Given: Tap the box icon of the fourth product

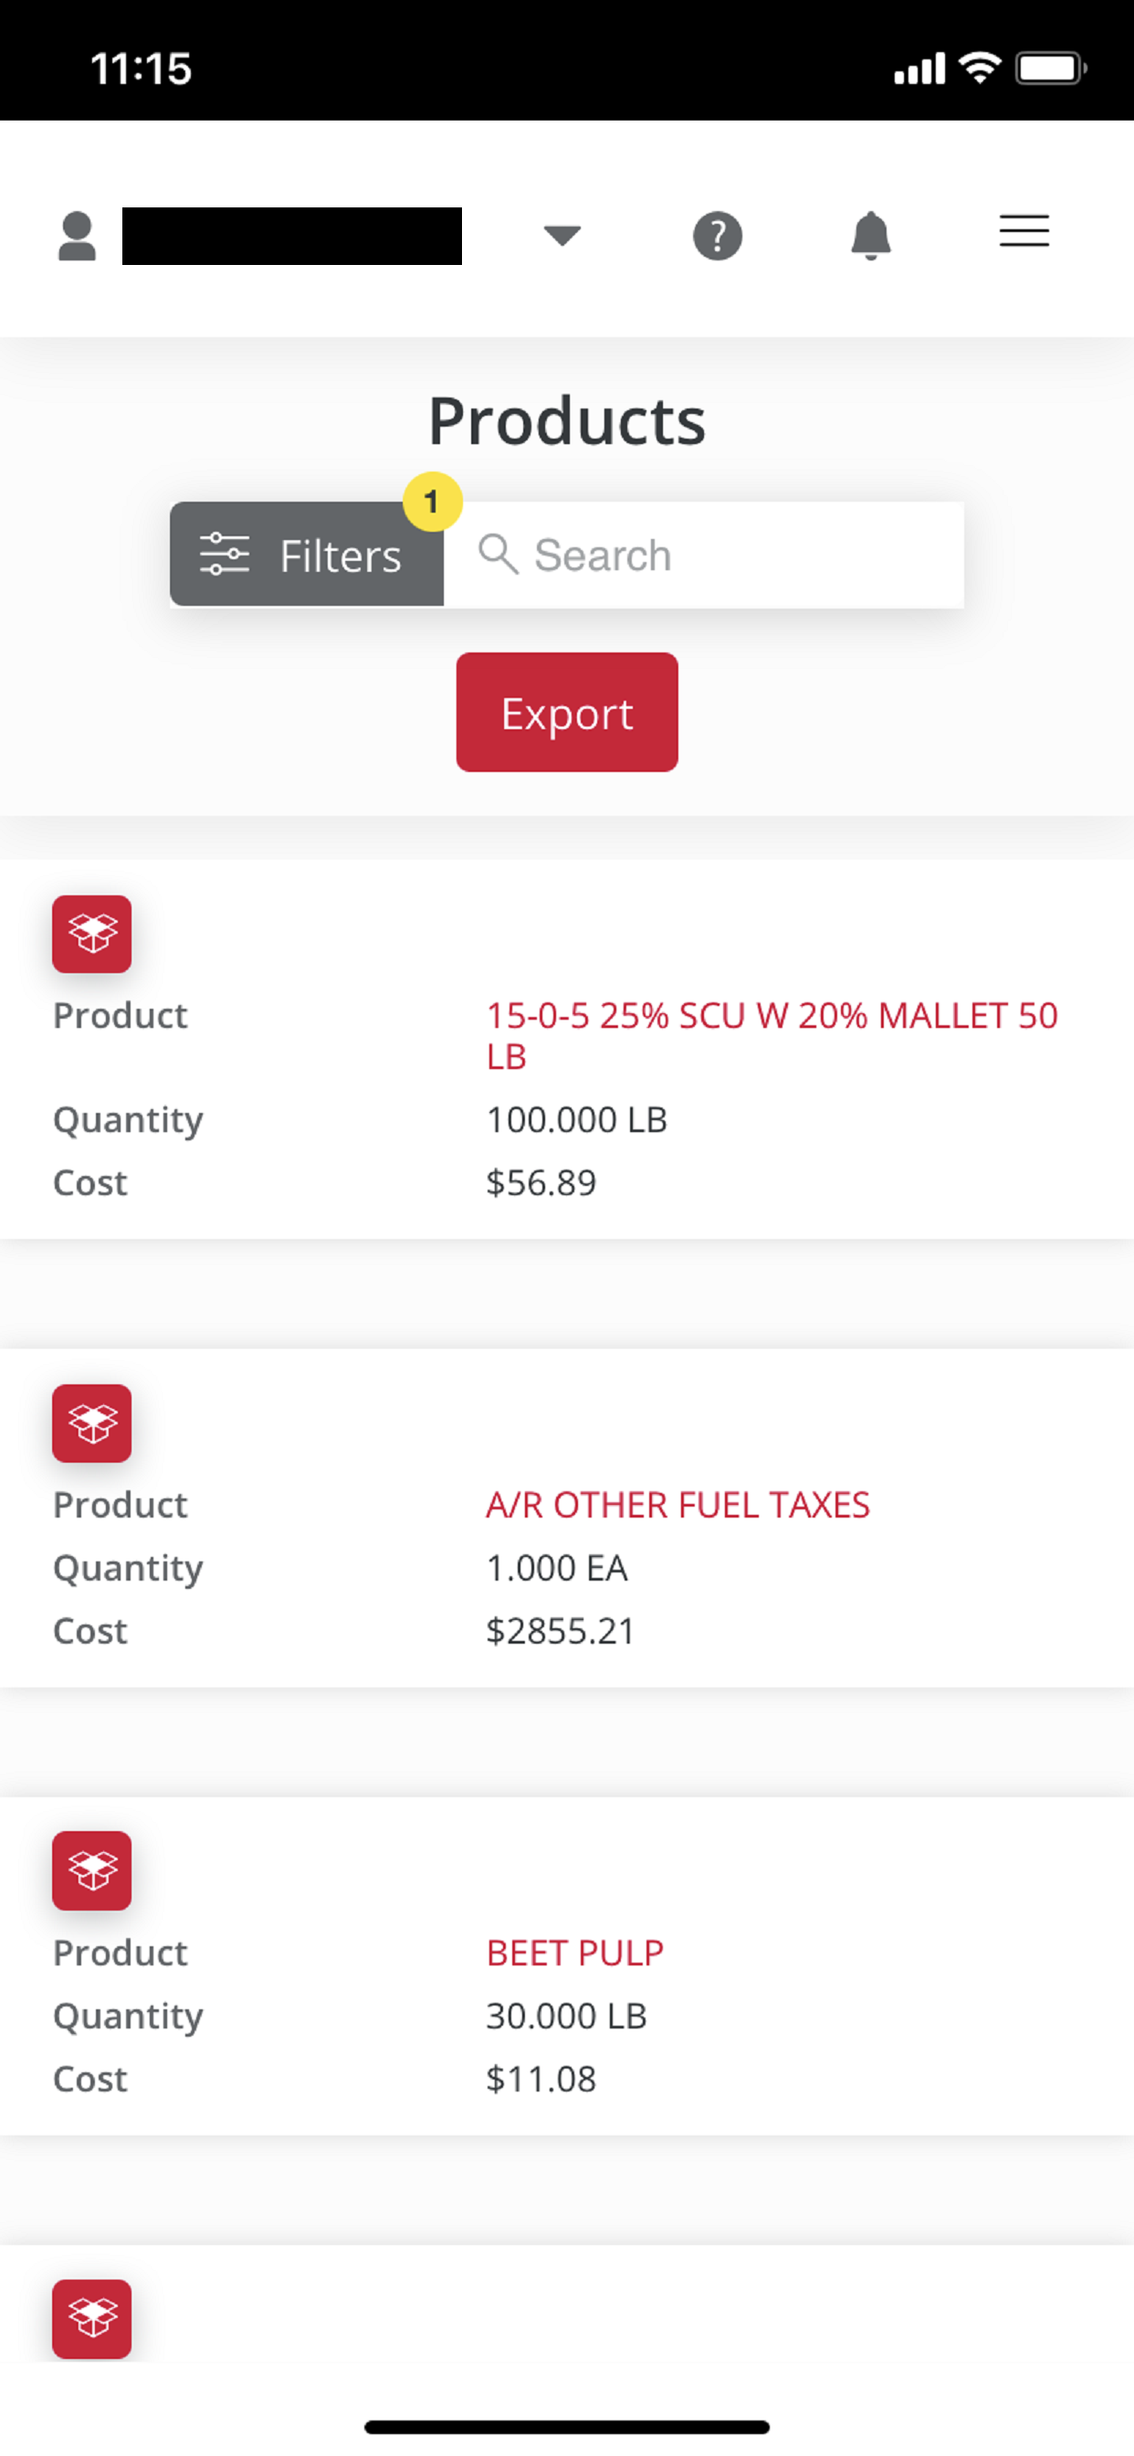Looking at the screenshot, I should coord(92,2319).
